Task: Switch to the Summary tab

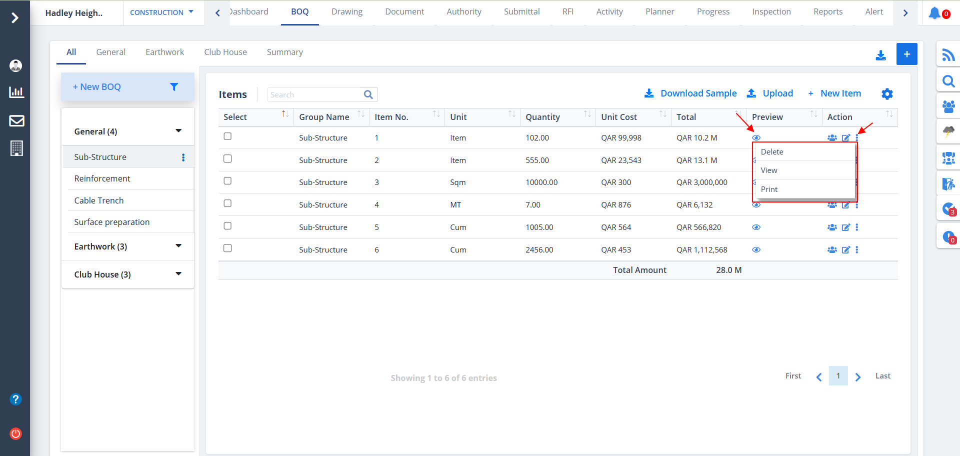Action: point(284,52)
